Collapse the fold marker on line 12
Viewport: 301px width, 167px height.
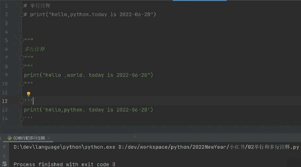22,101
